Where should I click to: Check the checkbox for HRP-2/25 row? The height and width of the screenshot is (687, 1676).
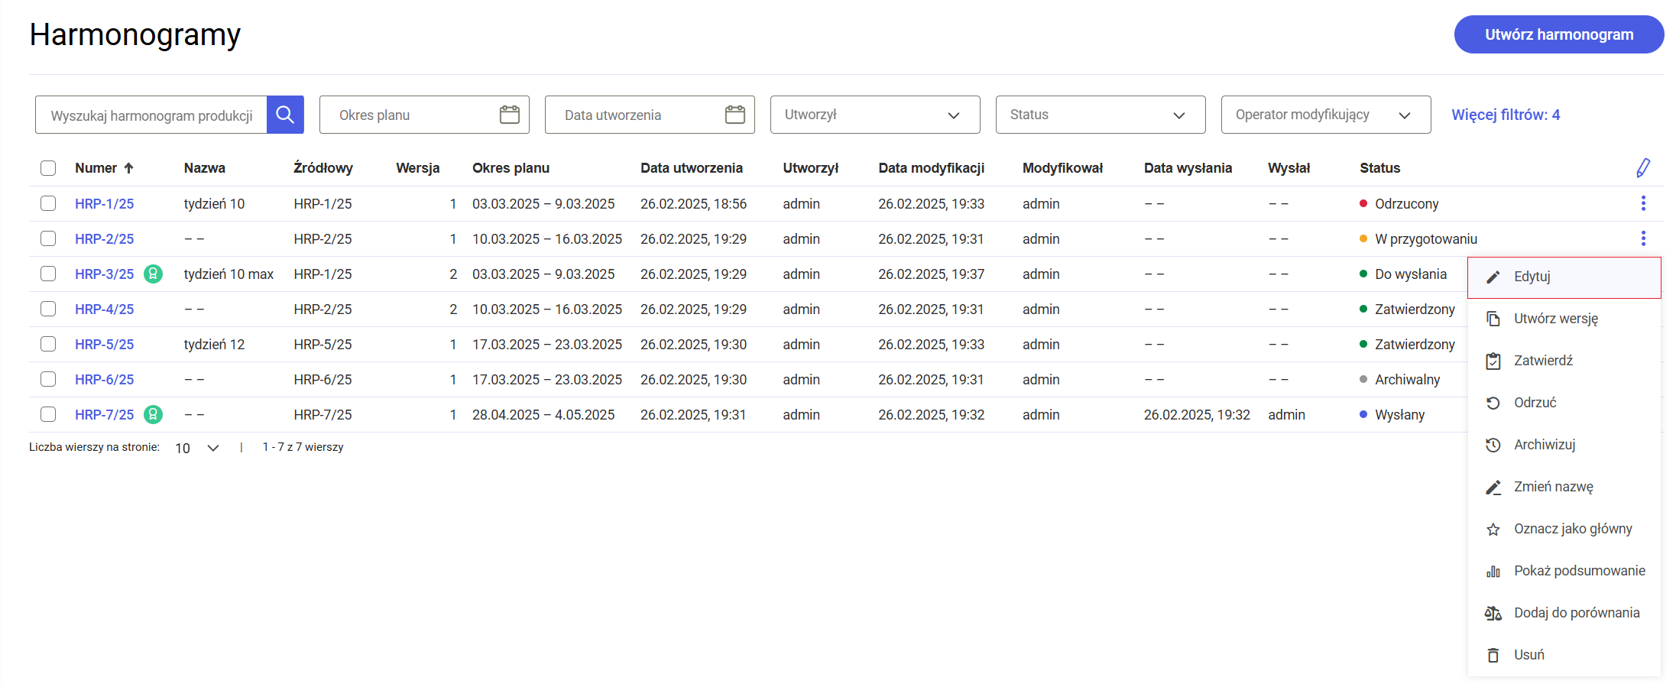(x=48, y=238)
